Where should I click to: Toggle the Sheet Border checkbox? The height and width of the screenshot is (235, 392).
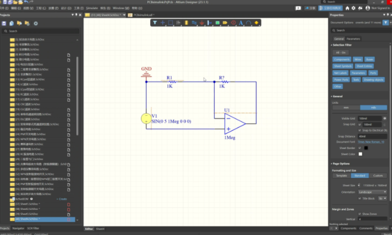point(360,148)
